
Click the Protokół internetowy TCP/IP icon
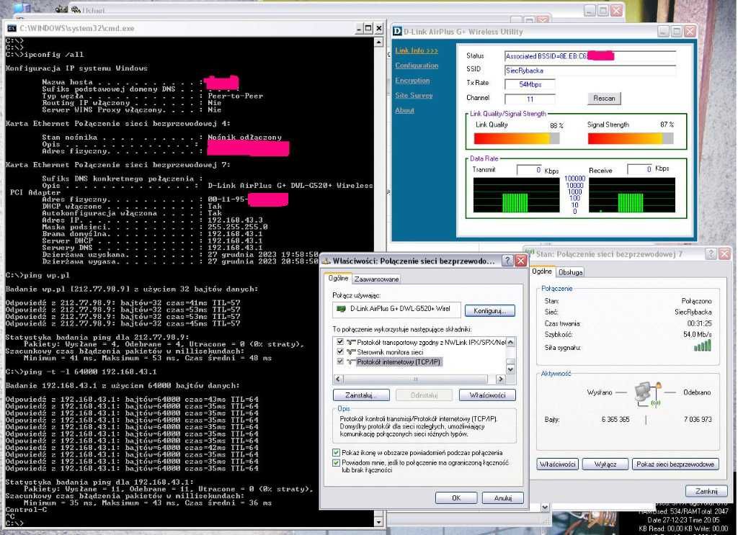tap(351, 362)
